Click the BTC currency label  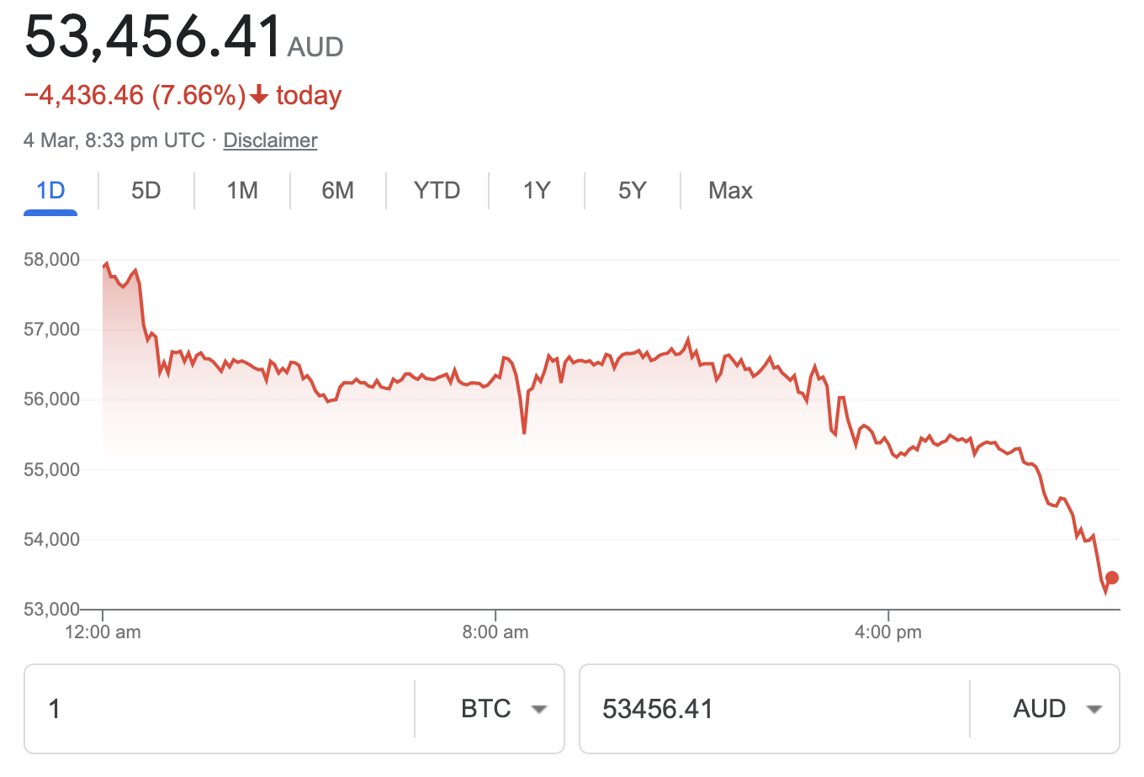(x=486, y=710)
